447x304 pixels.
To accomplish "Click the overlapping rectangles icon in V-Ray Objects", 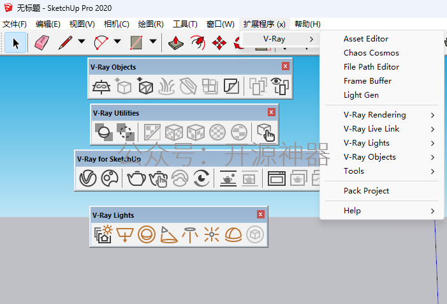I will pyautogui.click(x=258, y=86).
